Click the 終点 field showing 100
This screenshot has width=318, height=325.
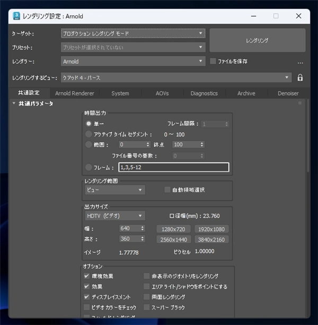[x=186, y=144]
